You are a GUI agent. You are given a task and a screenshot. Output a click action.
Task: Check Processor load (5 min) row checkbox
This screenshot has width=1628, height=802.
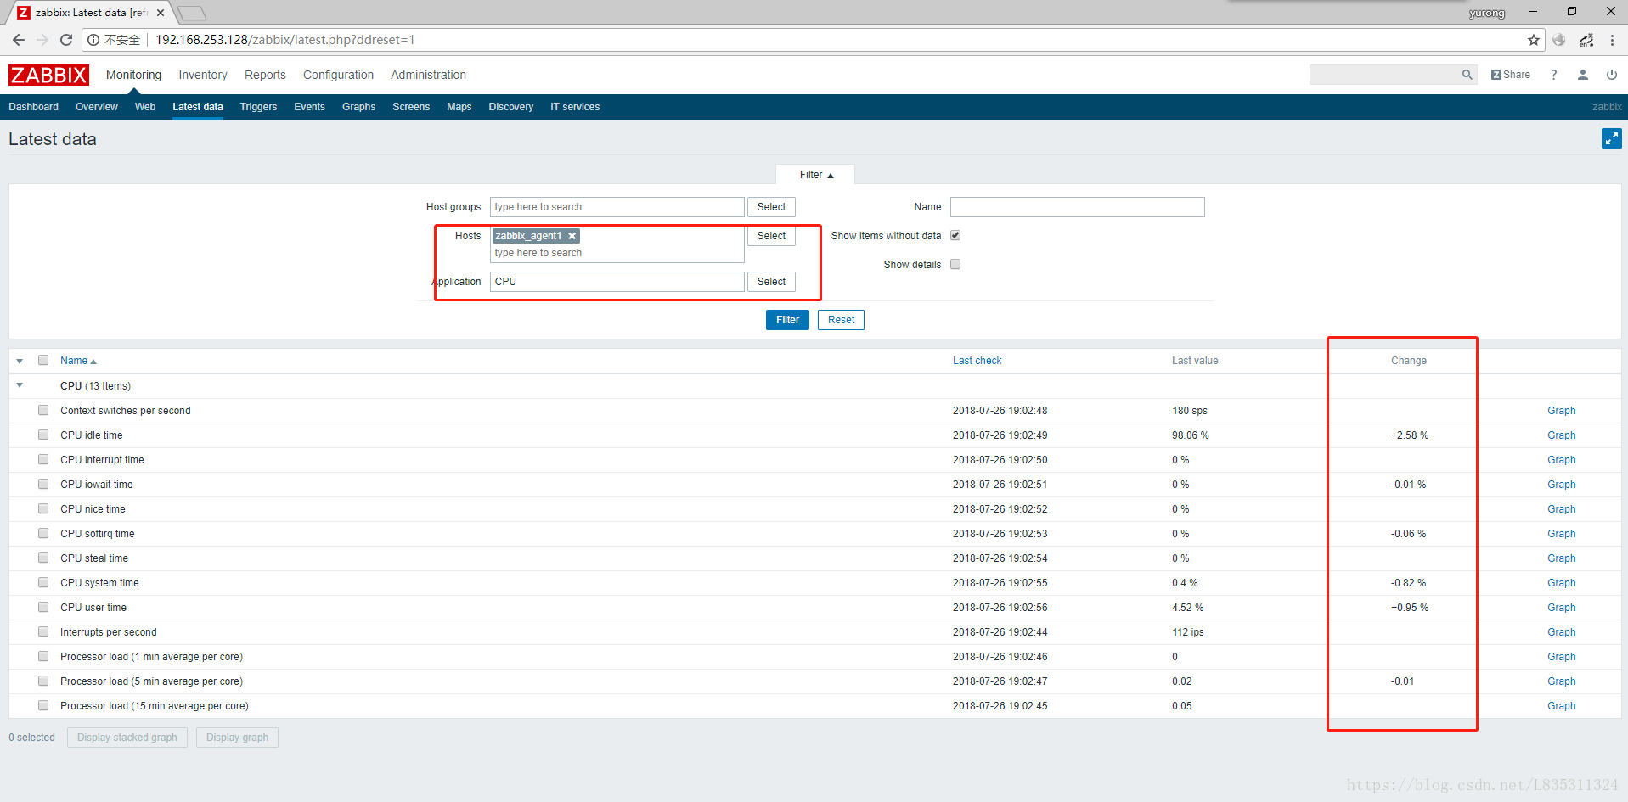43,681
